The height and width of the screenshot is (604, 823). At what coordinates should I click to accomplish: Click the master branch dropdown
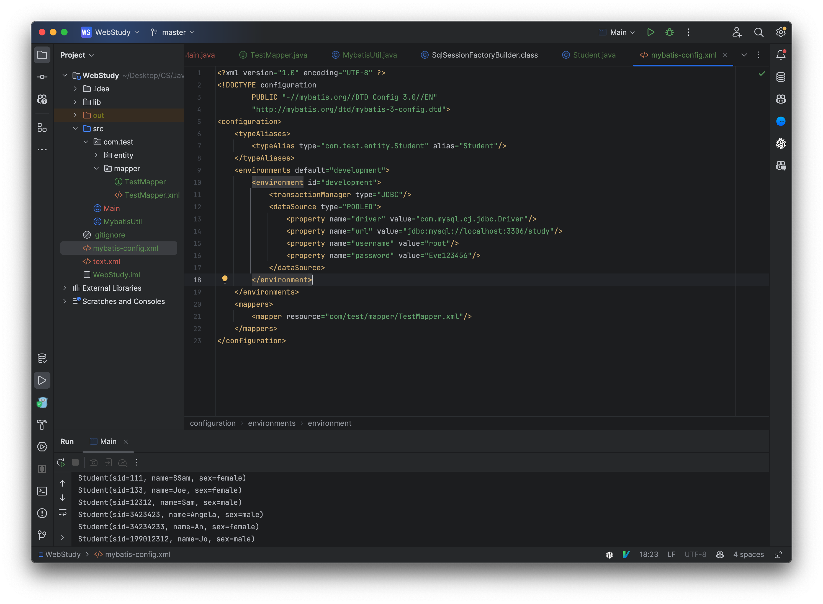[x=173, y=32]
